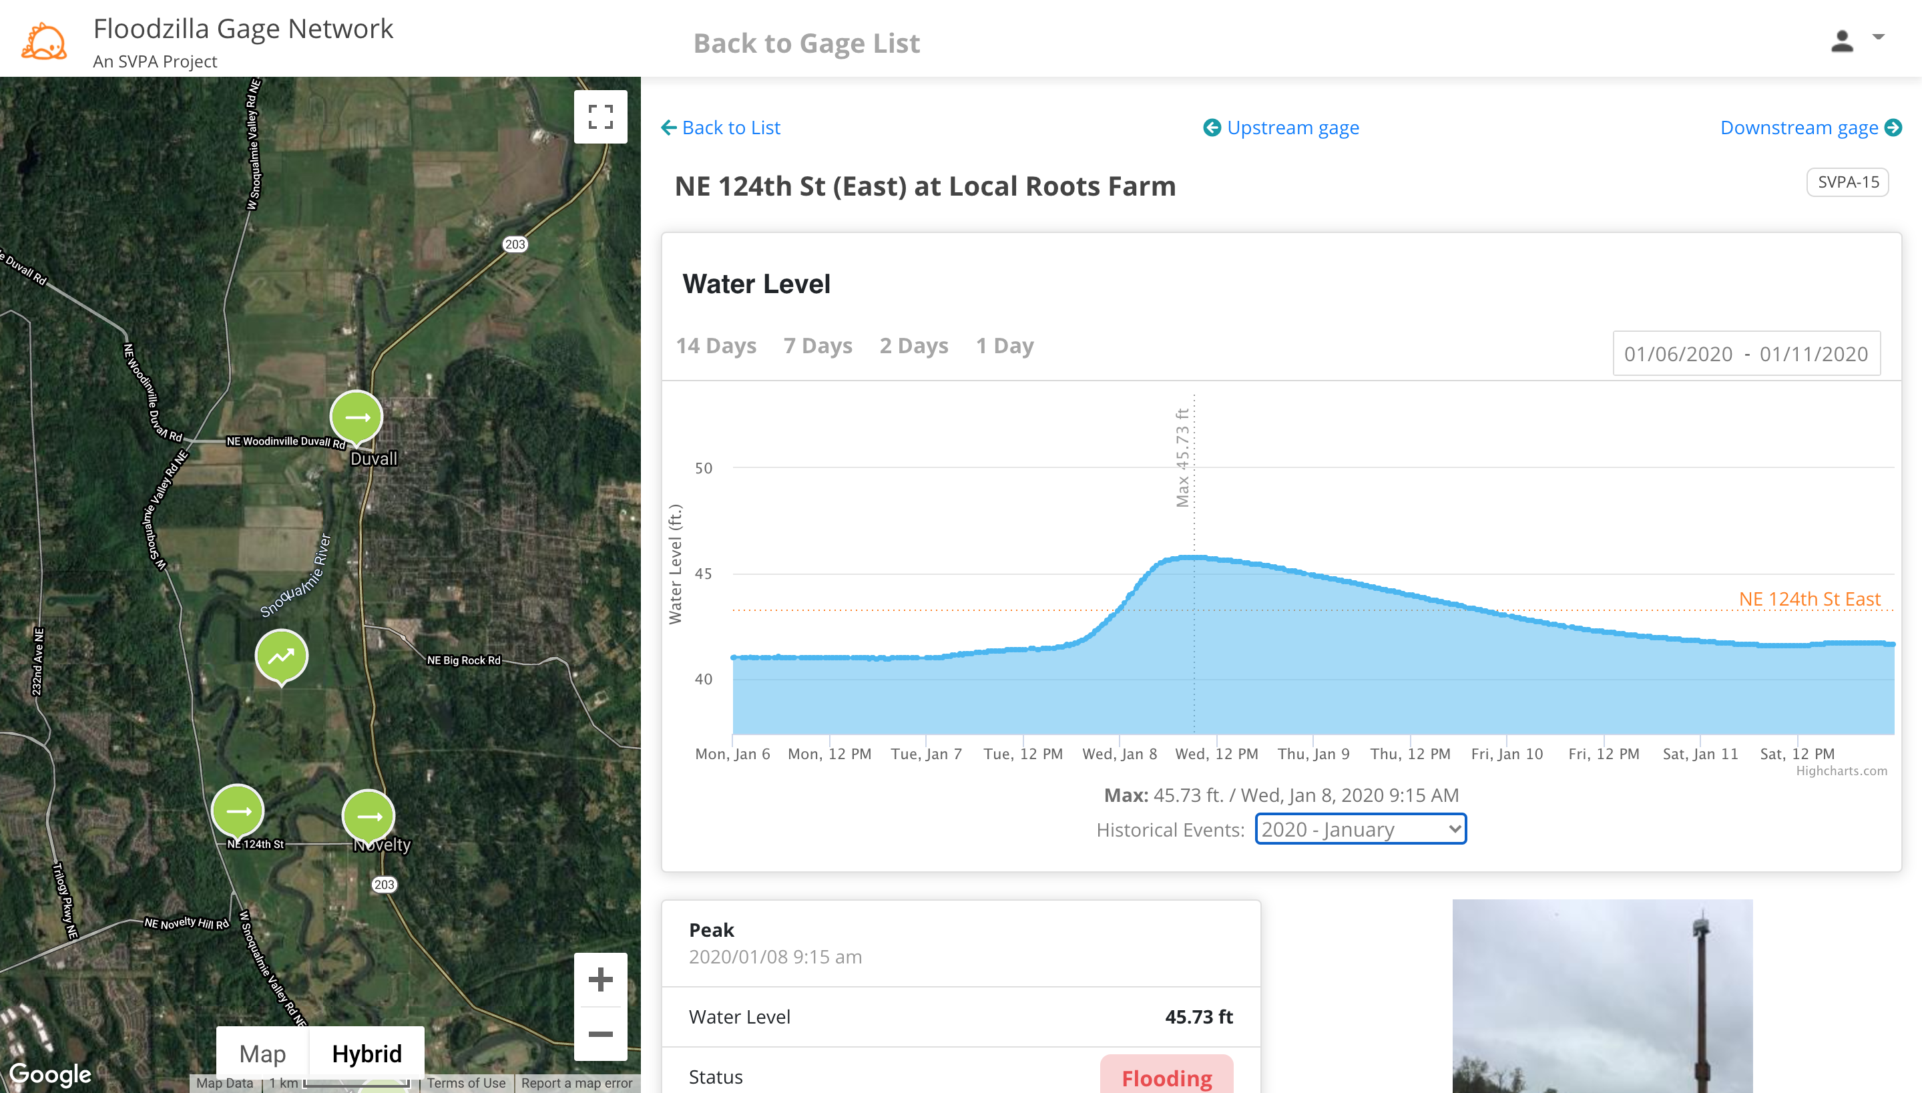1922x1093 pixels.
Task: Switch map to Hybrid view
Action: (367, 1053)
